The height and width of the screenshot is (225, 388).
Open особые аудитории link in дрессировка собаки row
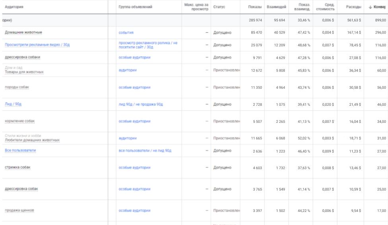[135, 57]
